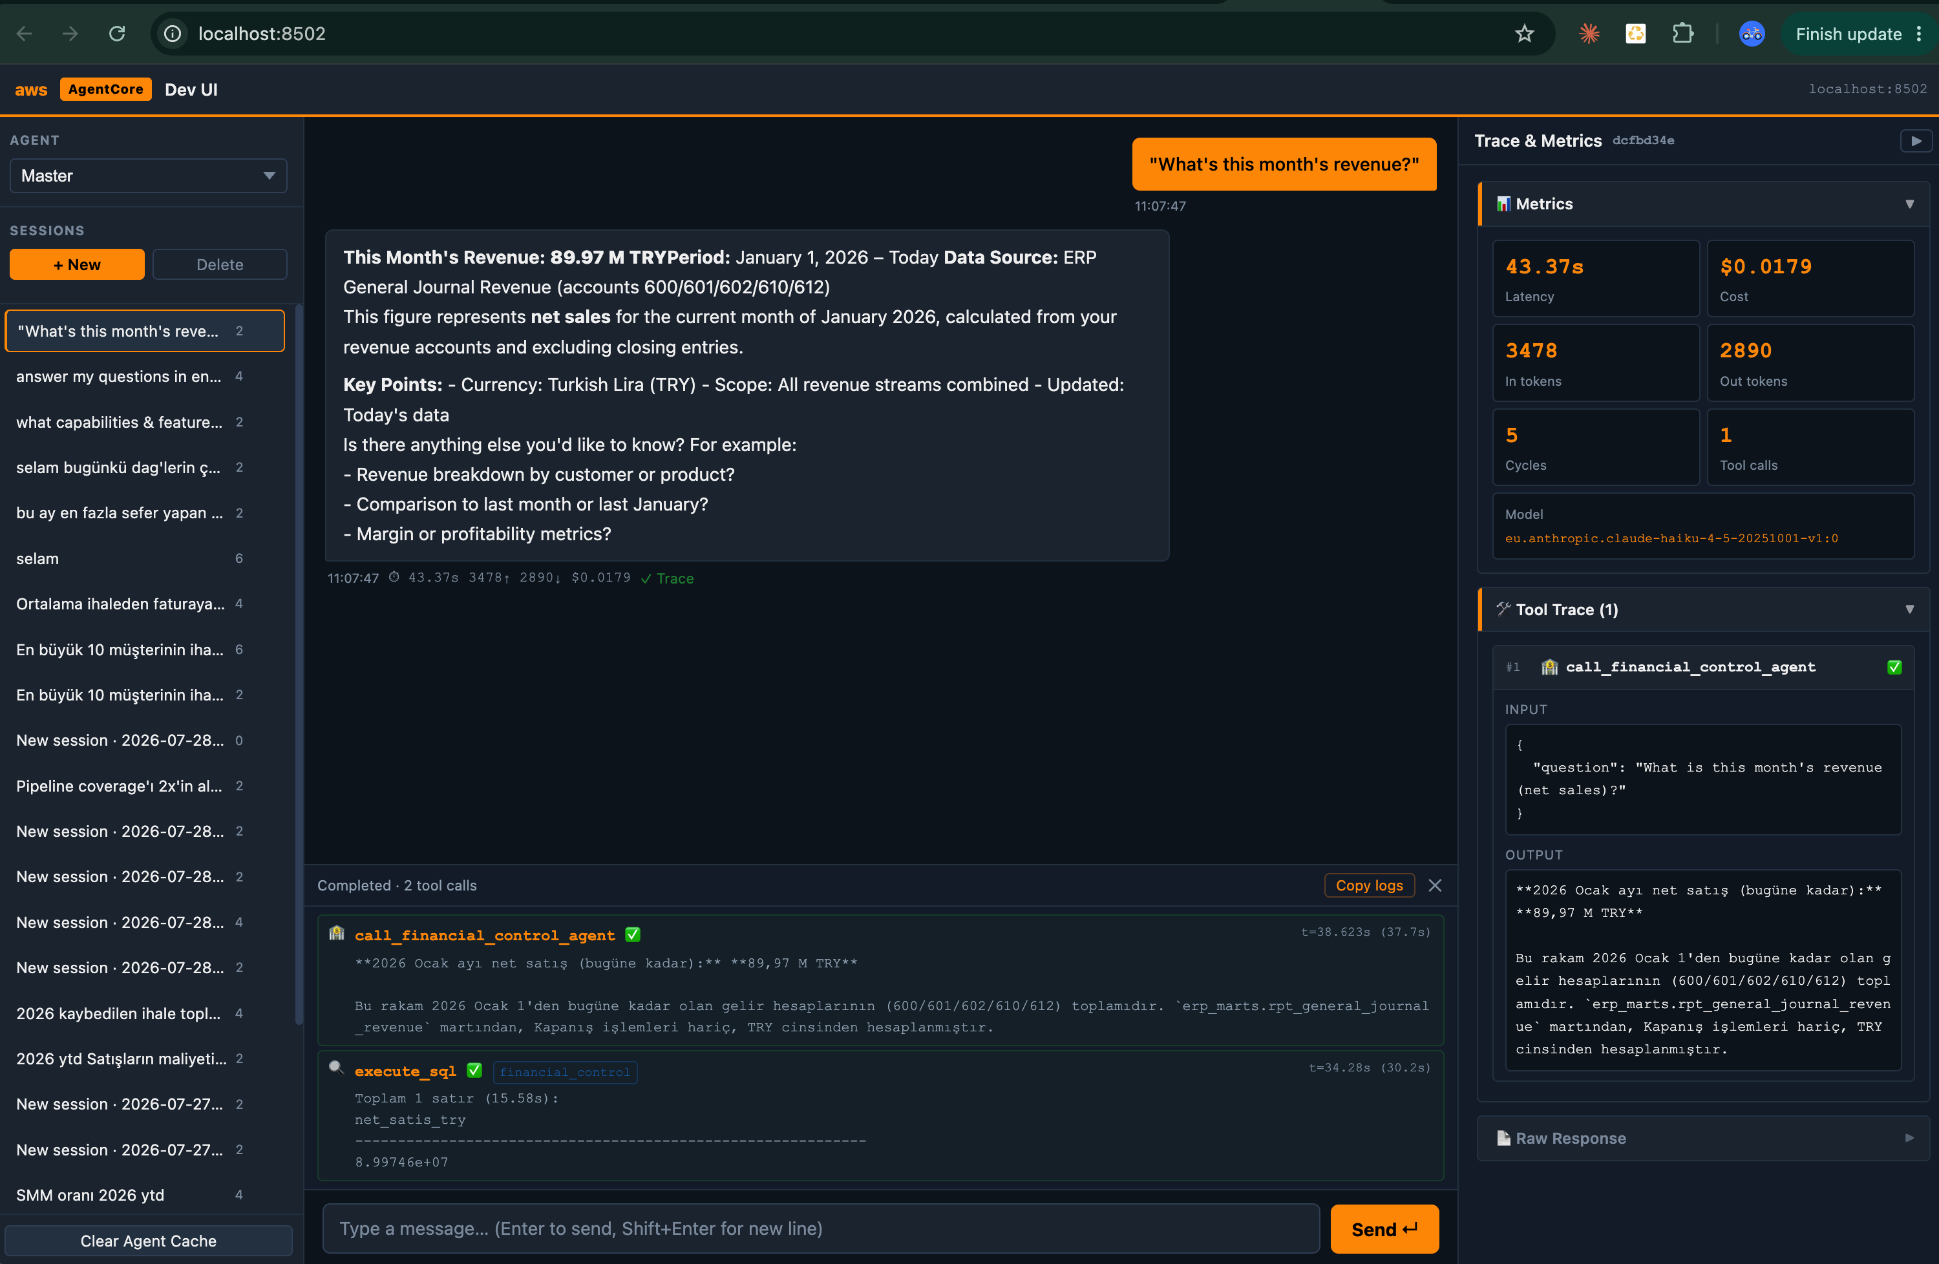The height and width of the screenshot is (1264, 1939).
Task: Open session "selam bugünkü dag'lerin ç..."
Action: (x=145, y=467)
